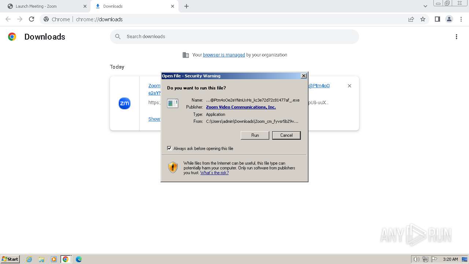Click the Run button in the security warning
This screenshot has width=469, height=264.
pyautogui.click(x=255, y=135)
